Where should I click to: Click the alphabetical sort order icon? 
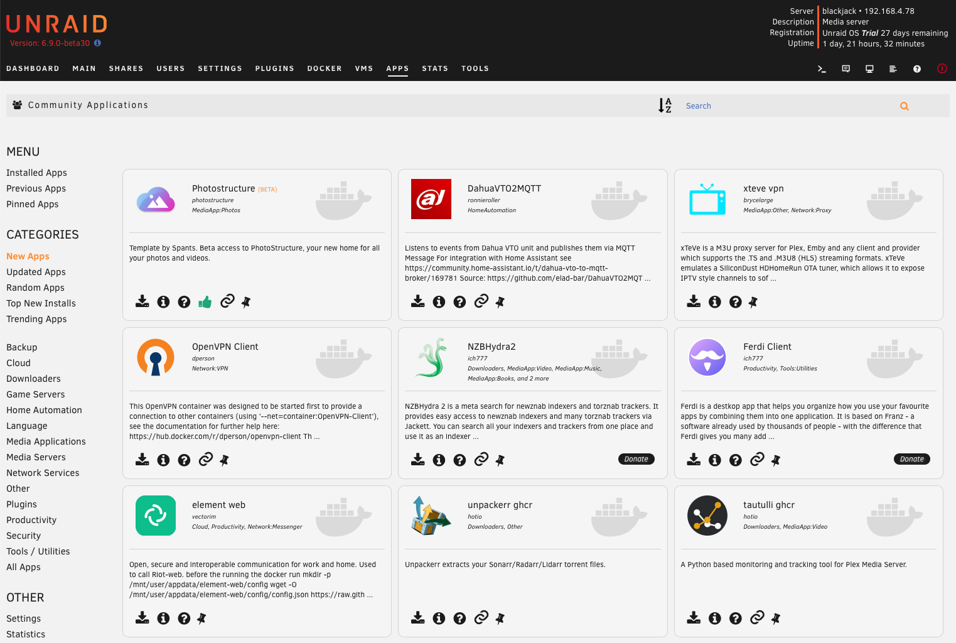pos(665,105)
